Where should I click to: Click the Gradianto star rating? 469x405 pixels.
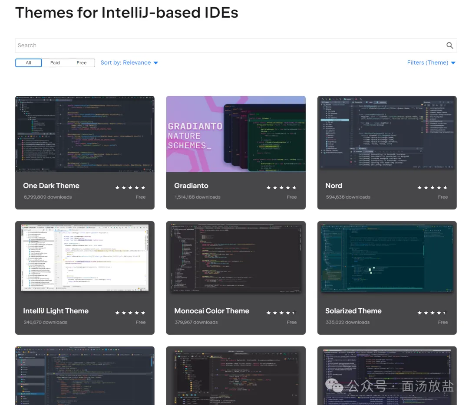point(281,188)
